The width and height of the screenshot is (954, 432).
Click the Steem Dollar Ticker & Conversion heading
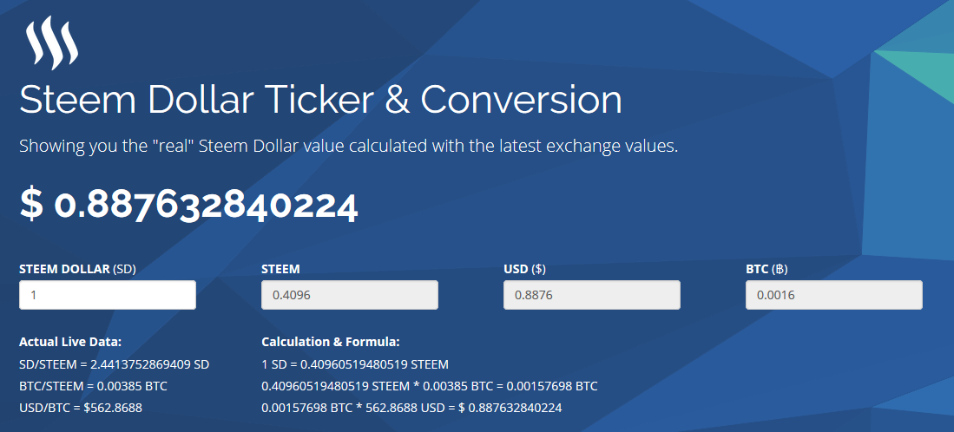click(320, 100)
